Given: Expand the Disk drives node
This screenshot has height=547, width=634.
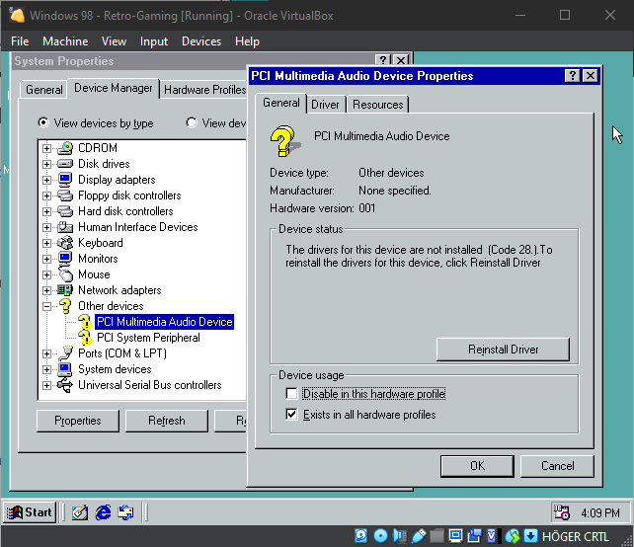Looking at the screenshot, I should (46, 164).
